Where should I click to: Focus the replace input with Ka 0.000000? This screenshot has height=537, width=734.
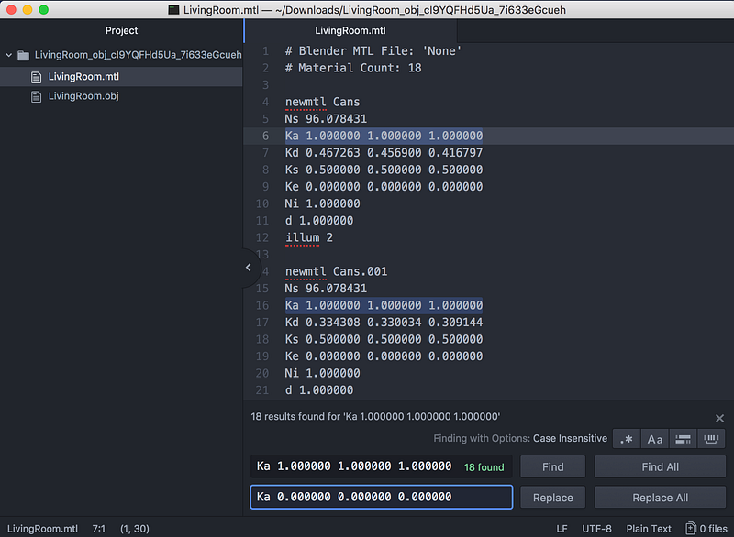381,497
